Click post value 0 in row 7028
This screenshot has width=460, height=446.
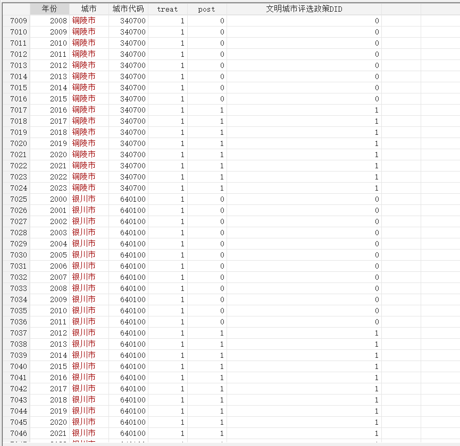pyautogui.click(x=207, y=233)
